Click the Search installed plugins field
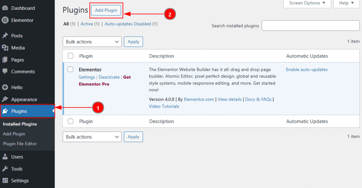Viewport: 362px width, 188px height. click(310, 25)
